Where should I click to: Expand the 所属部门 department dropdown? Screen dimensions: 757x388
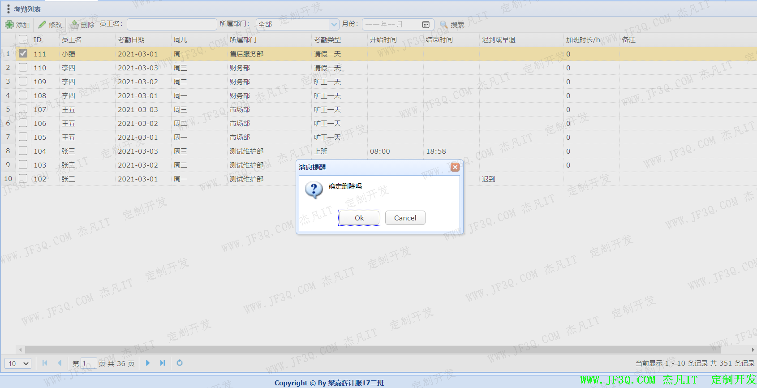tap(334, 24)
